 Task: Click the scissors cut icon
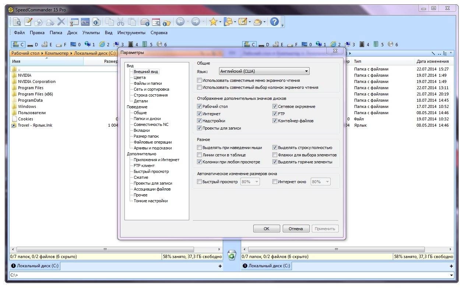coord(120,22)
